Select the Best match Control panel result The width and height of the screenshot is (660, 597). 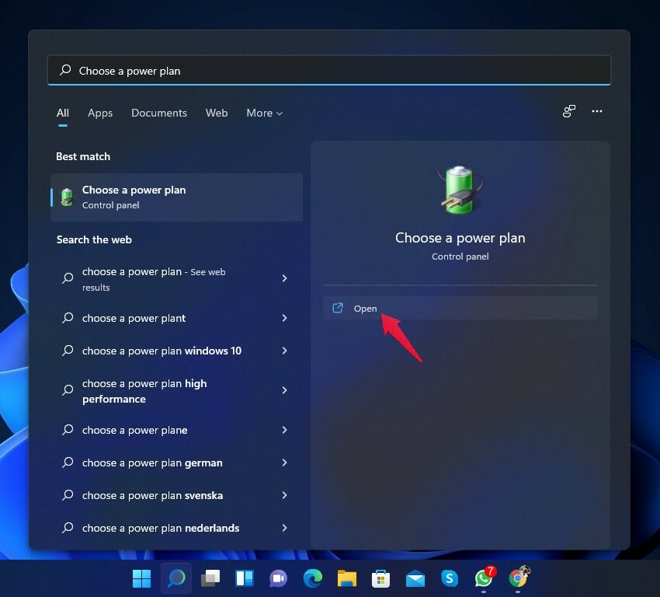coord(177,197)
